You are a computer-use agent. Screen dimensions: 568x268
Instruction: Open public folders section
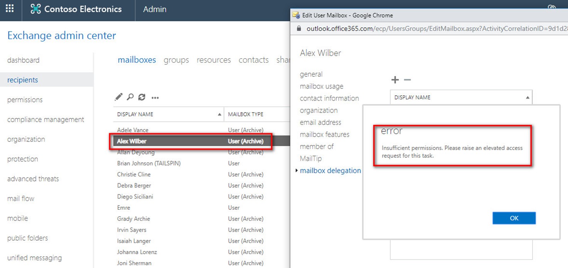(x=27, y=238)
